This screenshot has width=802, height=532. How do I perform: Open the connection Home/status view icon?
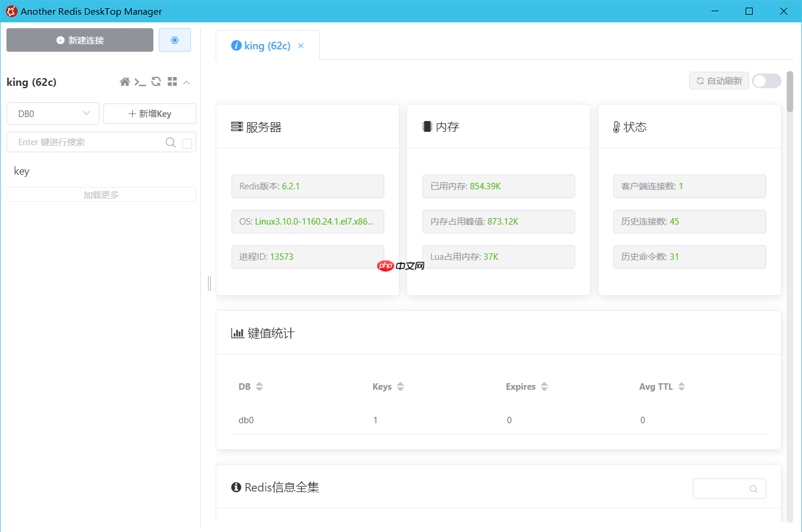click(x=125, y=82)
